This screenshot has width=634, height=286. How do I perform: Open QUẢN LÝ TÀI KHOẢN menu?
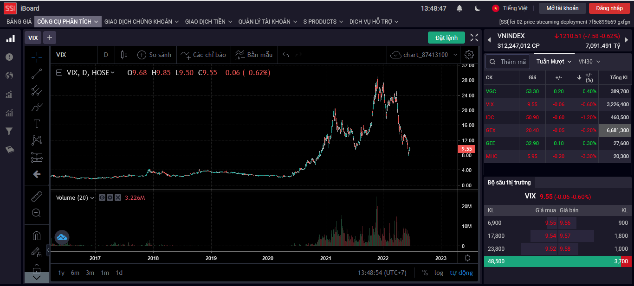268,21
